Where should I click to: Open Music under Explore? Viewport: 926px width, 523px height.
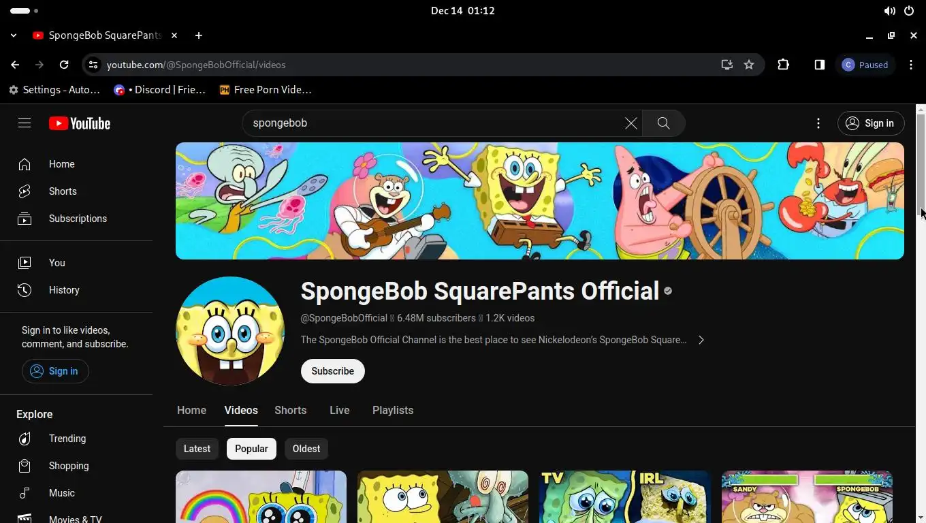76,493
